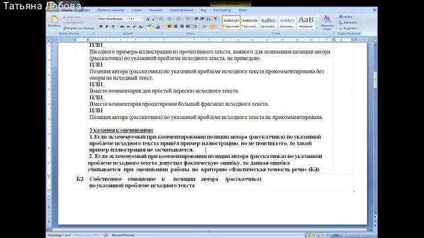Toggle Align Right paragraph button
The width and height of the screenshot is (424, 238).
tap(182, 26)
